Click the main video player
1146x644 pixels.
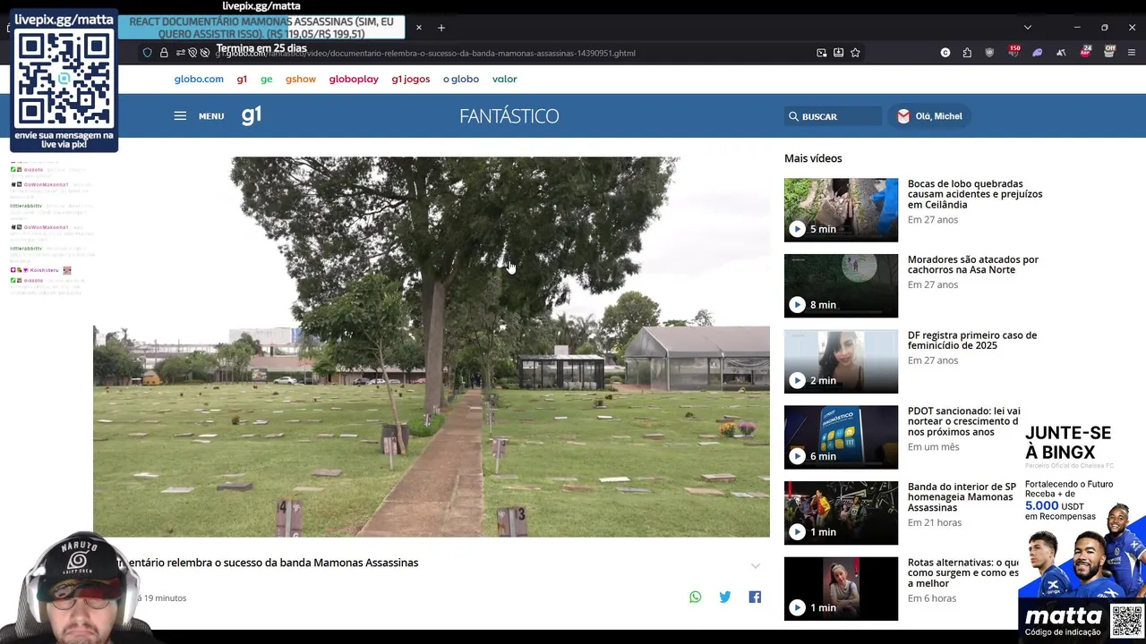(x=432, y=347)
